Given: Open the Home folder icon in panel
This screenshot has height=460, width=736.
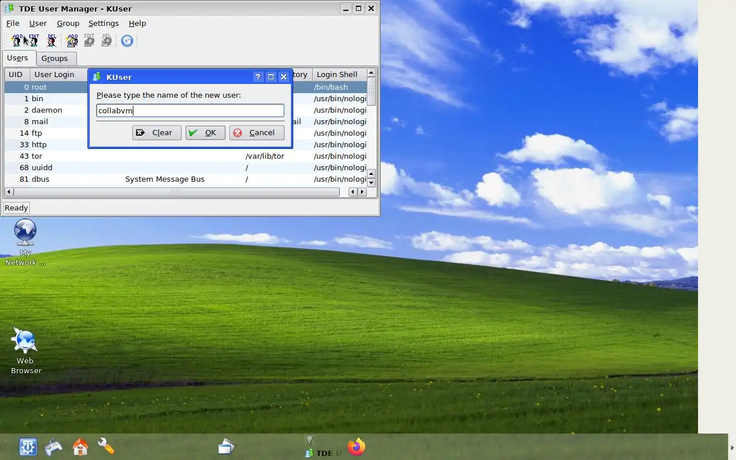Looking at the screenshot, I should 80,447.
